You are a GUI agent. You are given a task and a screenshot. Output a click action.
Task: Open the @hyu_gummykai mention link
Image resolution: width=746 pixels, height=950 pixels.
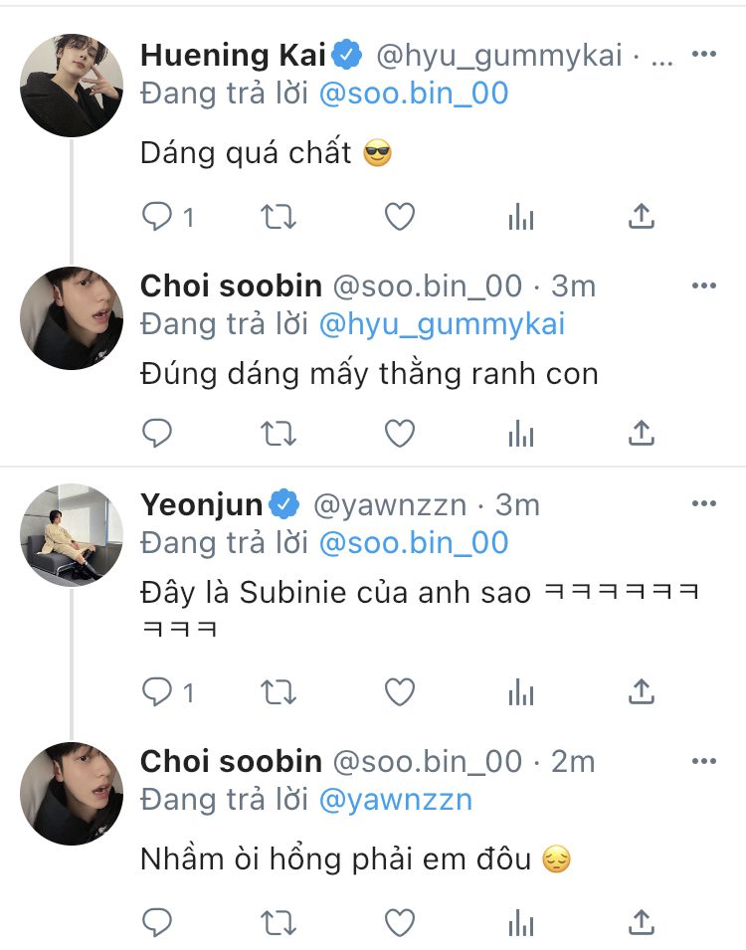tap(442, 324)
